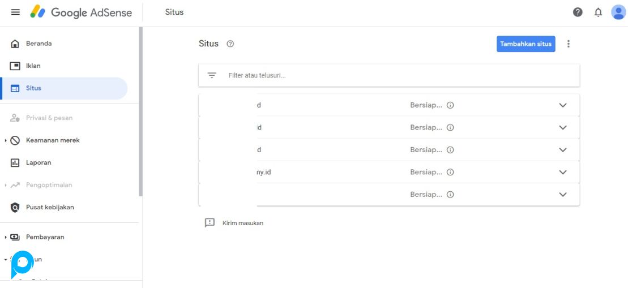
Task: Click the help icon beside Situs heading
Action: tap(230, 44)
